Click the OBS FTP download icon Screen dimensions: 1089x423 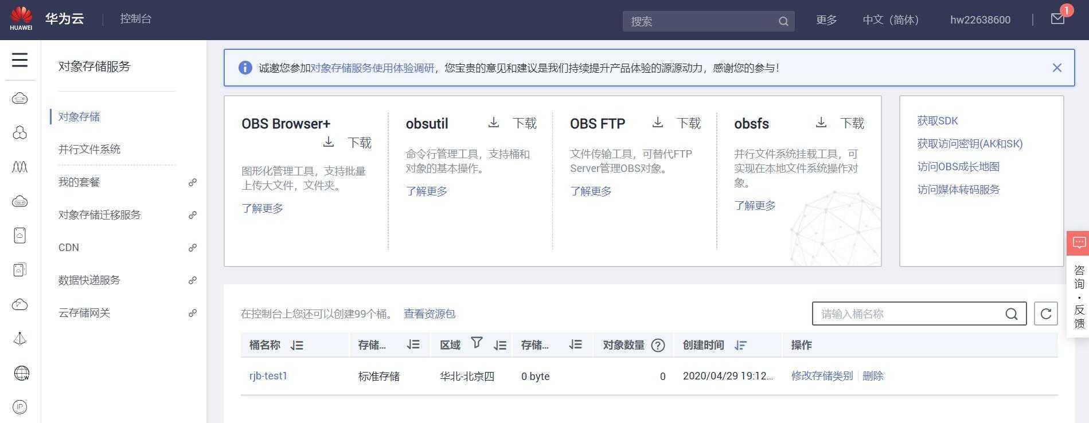658,122
